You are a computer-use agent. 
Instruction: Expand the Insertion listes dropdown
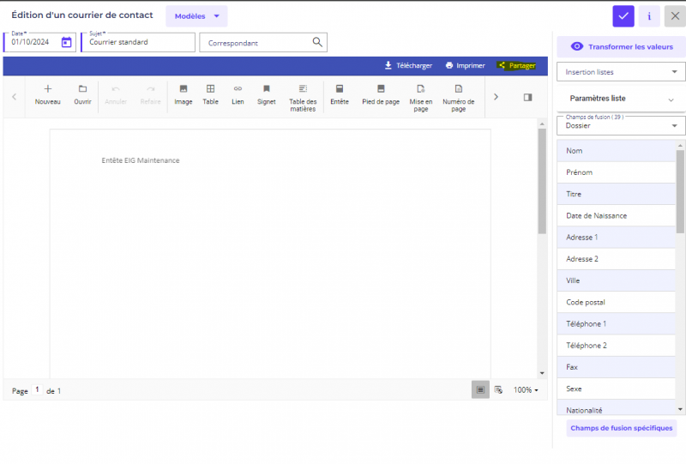point(621,72)
